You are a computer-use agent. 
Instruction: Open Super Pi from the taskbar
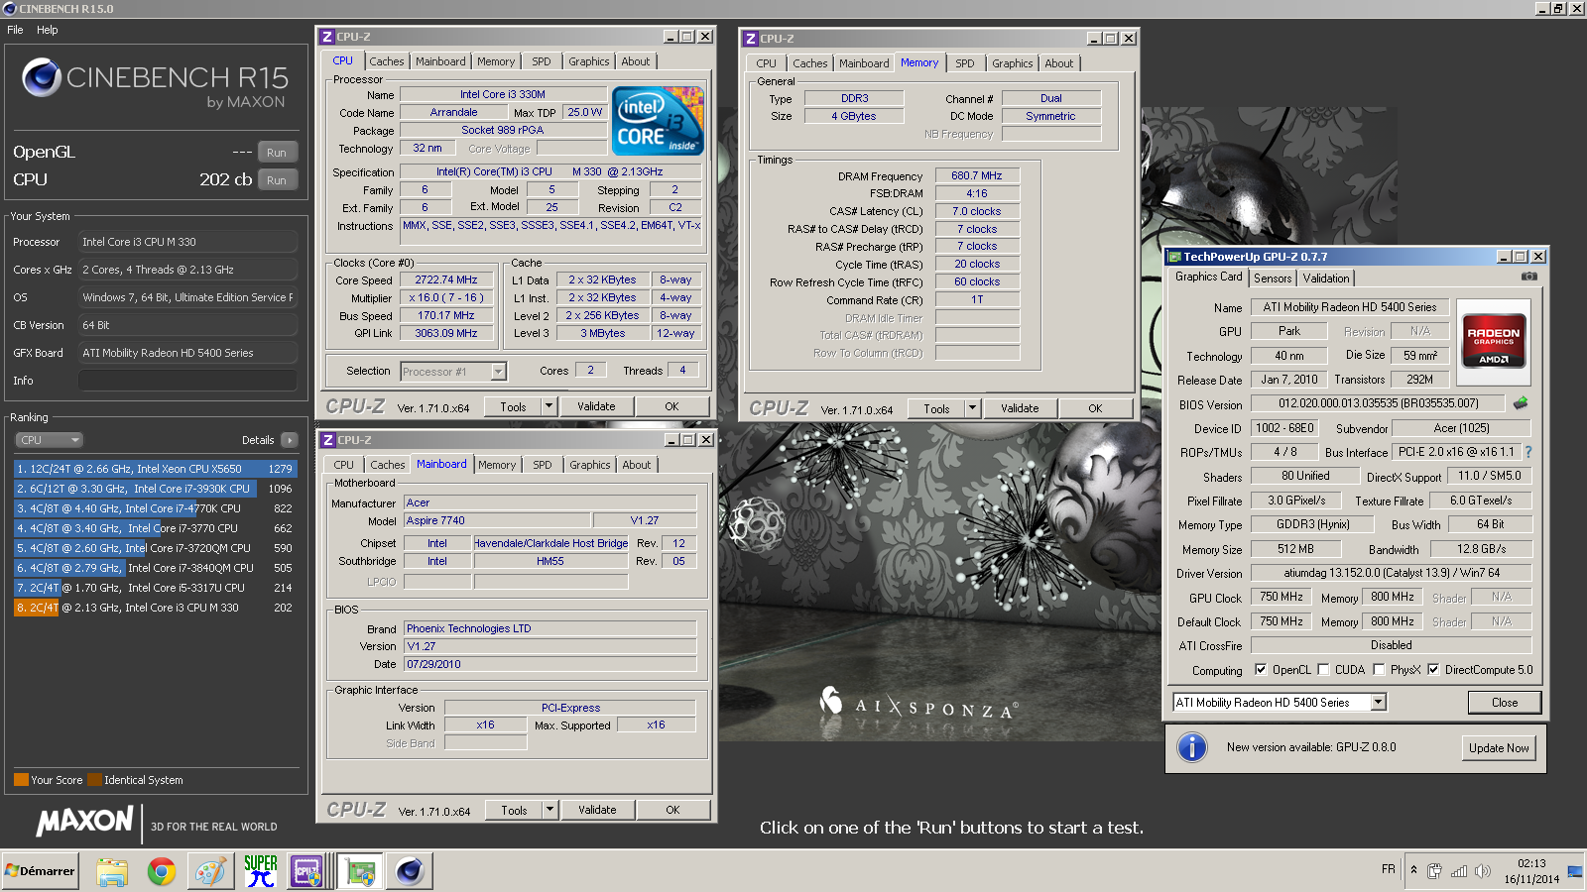pyautogui.click(x=260, y=871)
